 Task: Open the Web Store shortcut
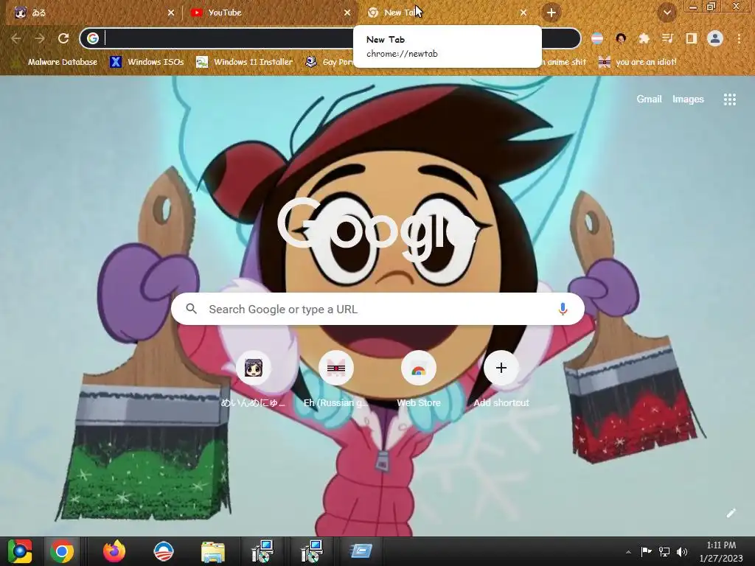[419, 380]
